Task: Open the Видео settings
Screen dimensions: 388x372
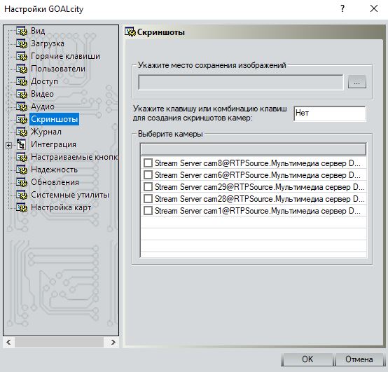Action: pyautogui.click(x=42, y=94)
